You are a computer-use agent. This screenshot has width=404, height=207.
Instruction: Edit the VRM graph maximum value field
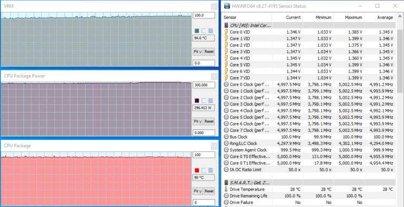[204, 15]
